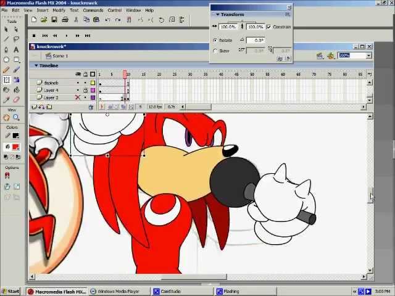Collapse the Timeline panel triangle

(x=36, y=65)
